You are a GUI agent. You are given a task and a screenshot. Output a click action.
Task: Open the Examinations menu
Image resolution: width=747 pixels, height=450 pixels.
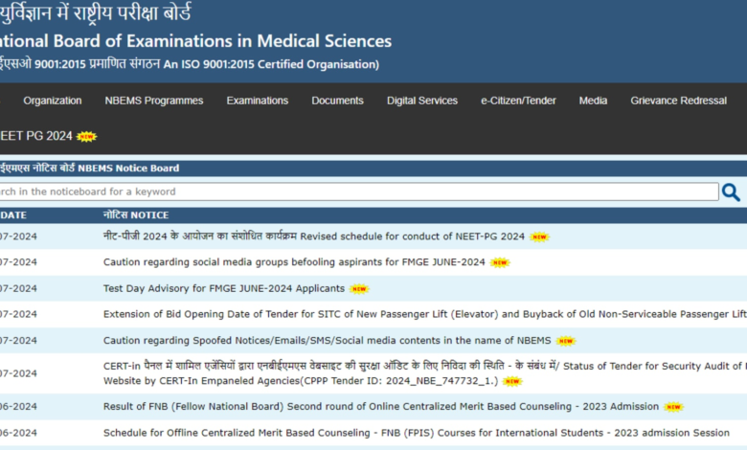click(258, 101)
